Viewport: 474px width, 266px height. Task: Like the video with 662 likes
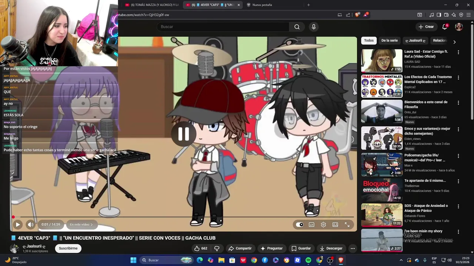201,248
